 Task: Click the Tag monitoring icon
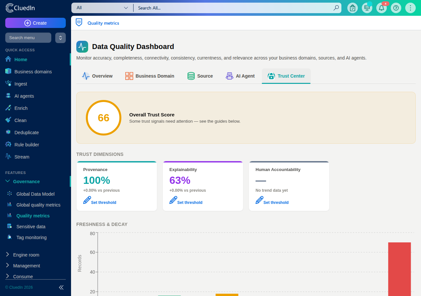[x=10, y=237]
